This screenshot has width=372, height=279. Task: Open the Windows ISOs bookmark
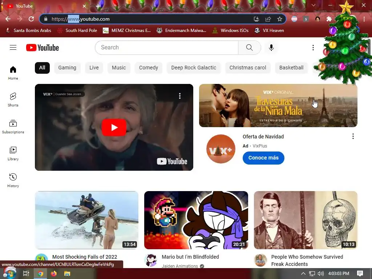coord(230,31)
